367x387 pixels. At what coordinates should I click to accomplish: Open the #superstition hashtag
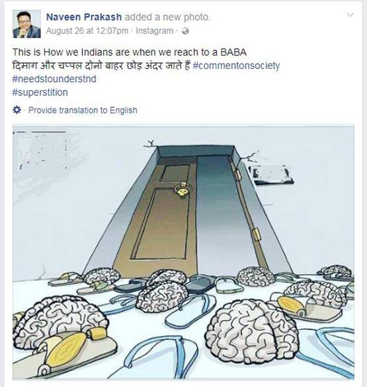coord(40,92)
